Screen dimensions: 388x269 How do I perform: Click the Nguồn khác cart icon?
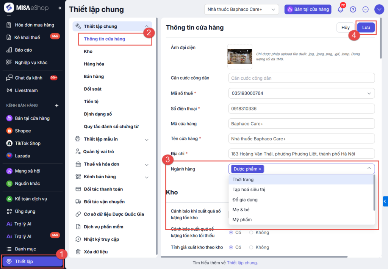click(9, 184)
